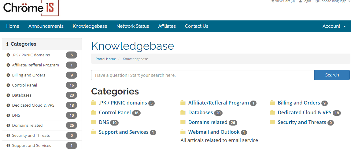Click the folder icon next to Databases
This screenshot has height=149, width=351.
(183, 112)
